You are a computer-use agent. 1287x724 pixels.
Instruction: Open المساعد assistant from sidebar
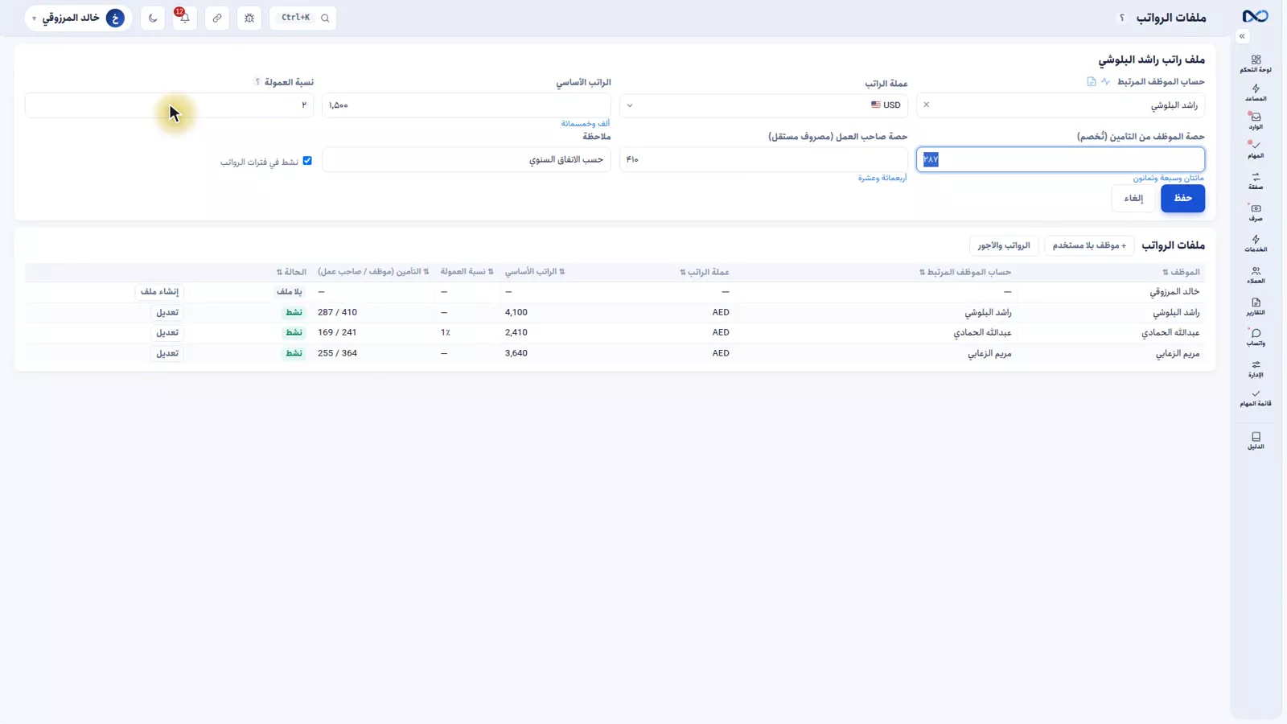pyautogui.click(x=1256, y=93)
